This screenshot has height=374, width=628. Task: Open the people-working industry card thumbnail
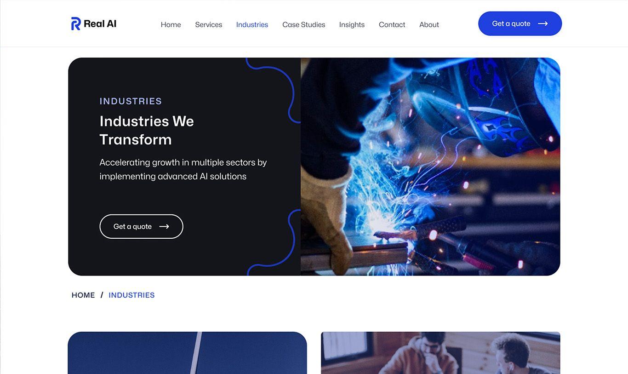click(x=440, y=353)
